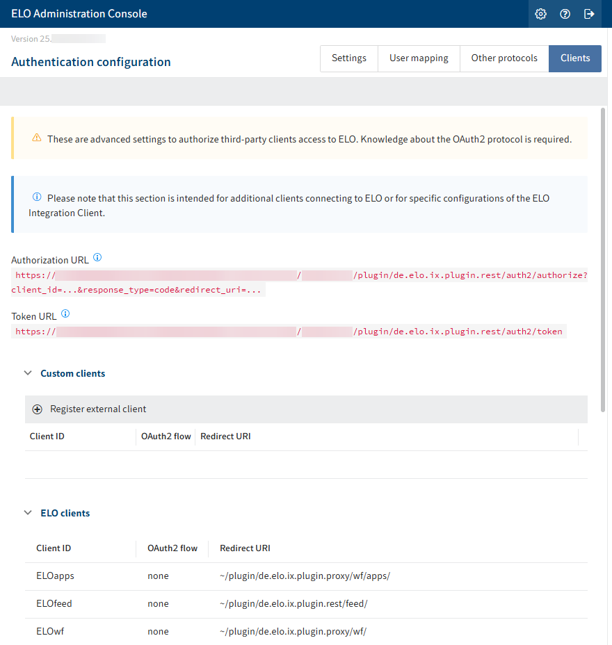Collapse the Custom clients section

pyautogui.click(x=28, y=373)
